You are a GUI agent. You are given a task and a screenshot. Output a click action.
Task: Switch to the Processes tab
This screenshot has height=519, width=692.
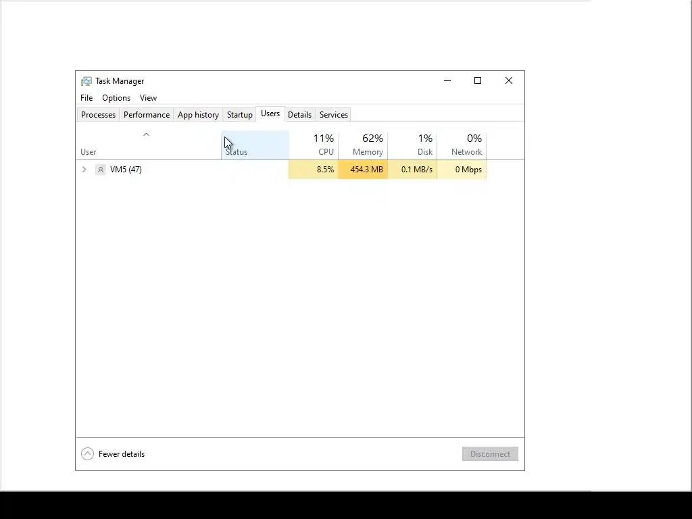click(98, 115)
